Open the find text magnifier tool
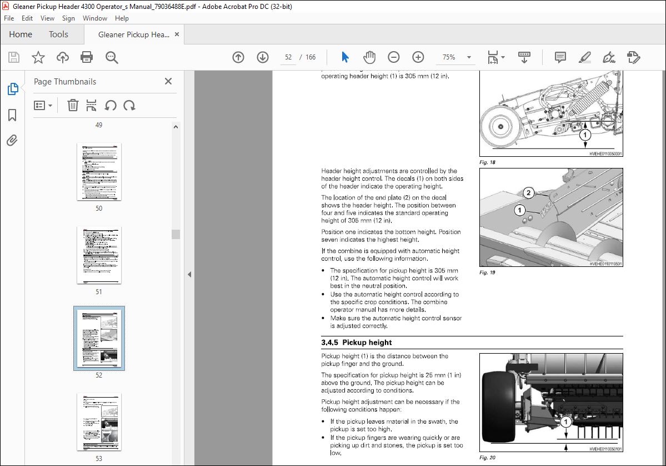 [x=112, y=57]
